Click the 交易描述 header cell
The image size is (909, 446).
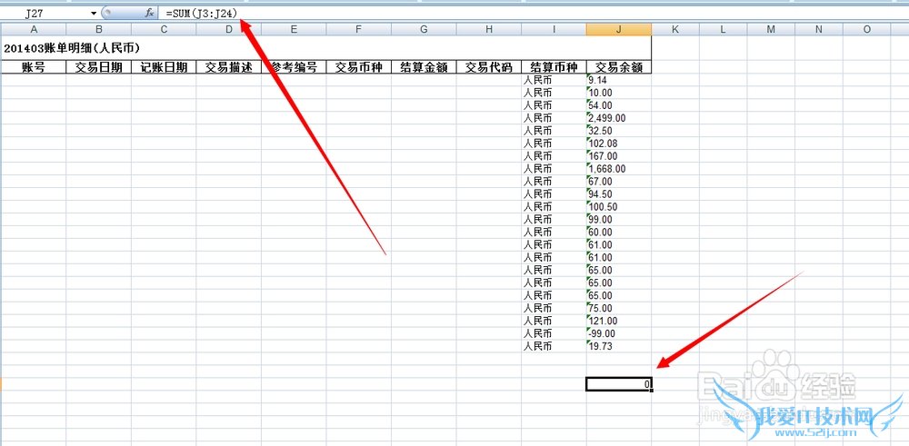tap(228, 67)
